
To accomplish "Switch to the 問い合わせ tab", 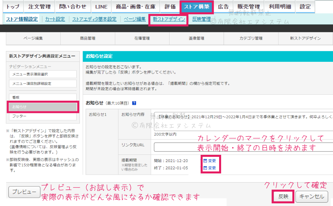I will tap(73, 7).
